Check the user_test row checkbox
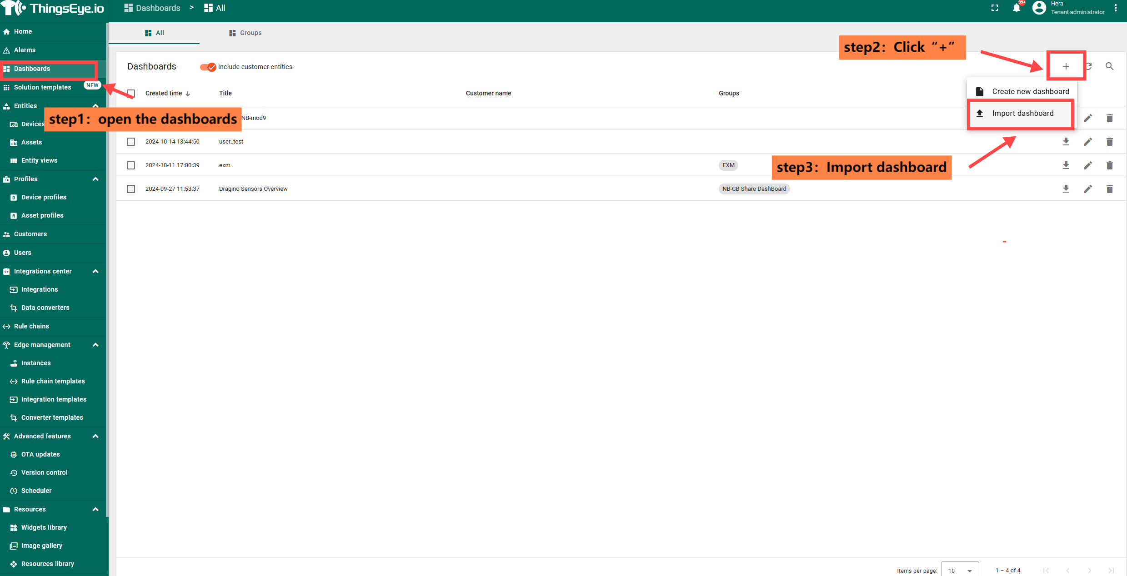The width and height of the screenshot is (1127, 576). click(x=131, y=142)
